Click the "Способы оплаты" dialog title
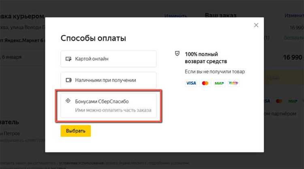The width and height of the screenshot is (304, 169). pyautogui.click(x=93, y=38)
